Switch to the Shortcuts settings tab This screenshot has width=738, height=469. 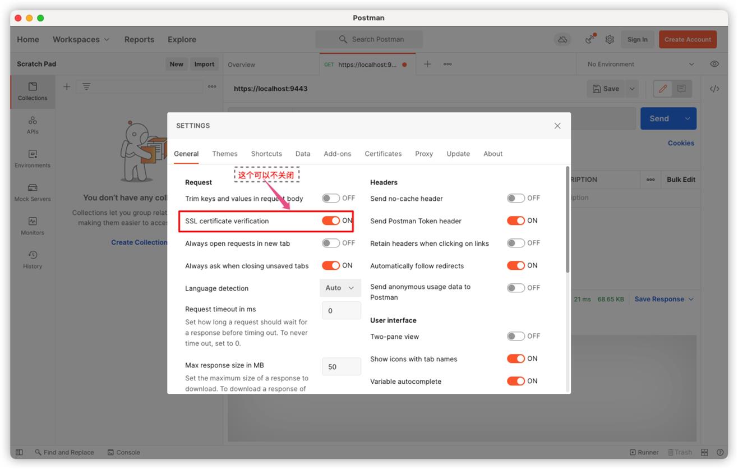266,154
